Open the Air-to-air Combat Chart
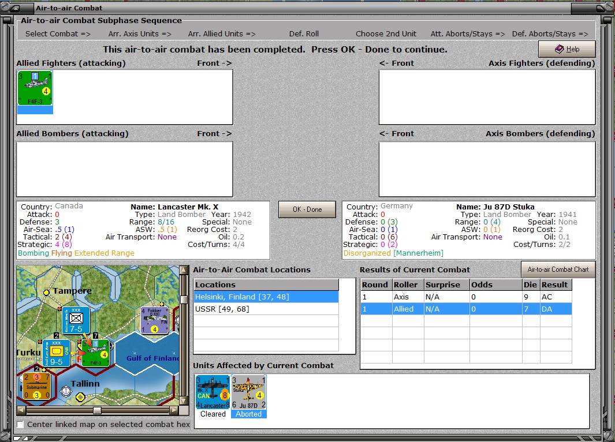The height and width of the screenshot is (442, 615). pos(558,269)
